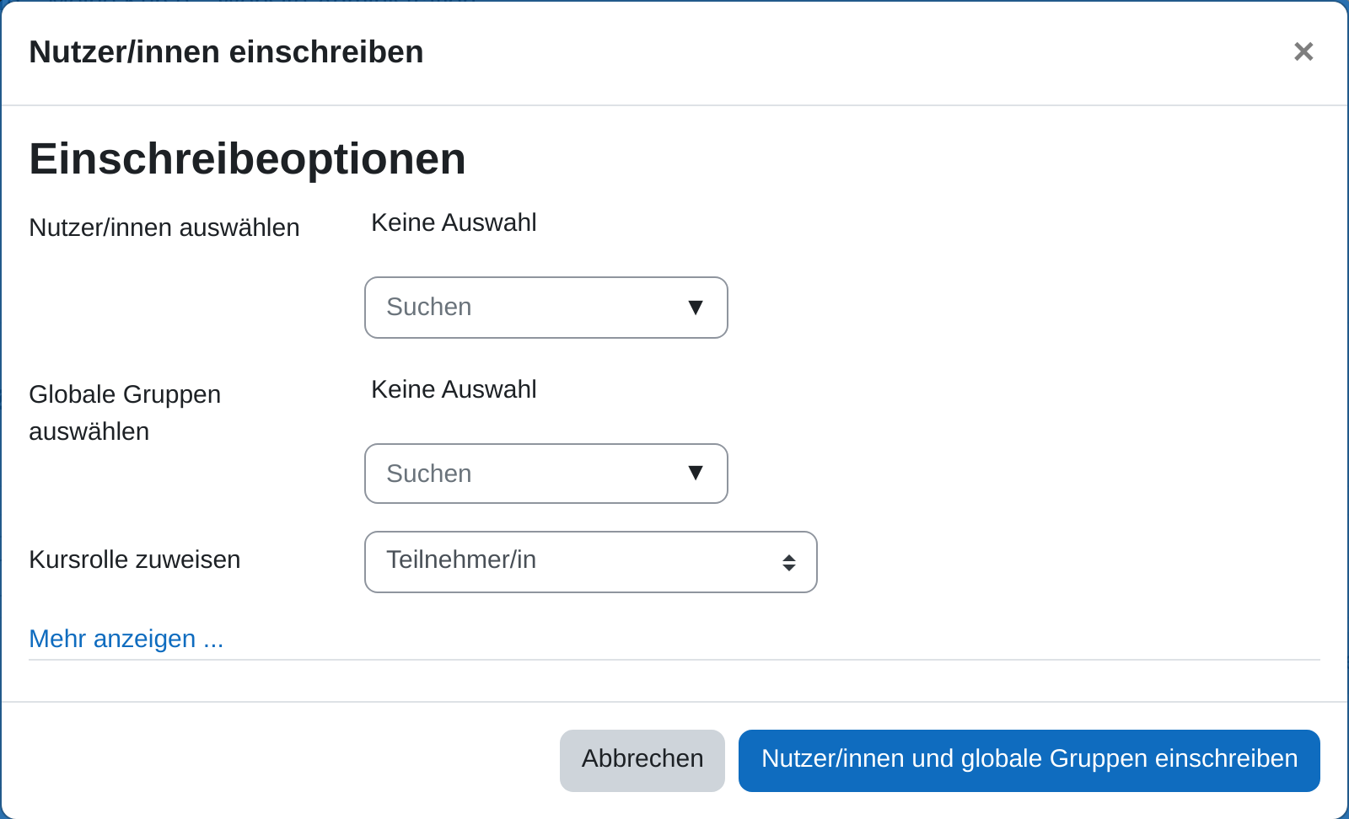
Task: Click the user search field under Nutzer/innen auswählen
Action: point(546,308)
